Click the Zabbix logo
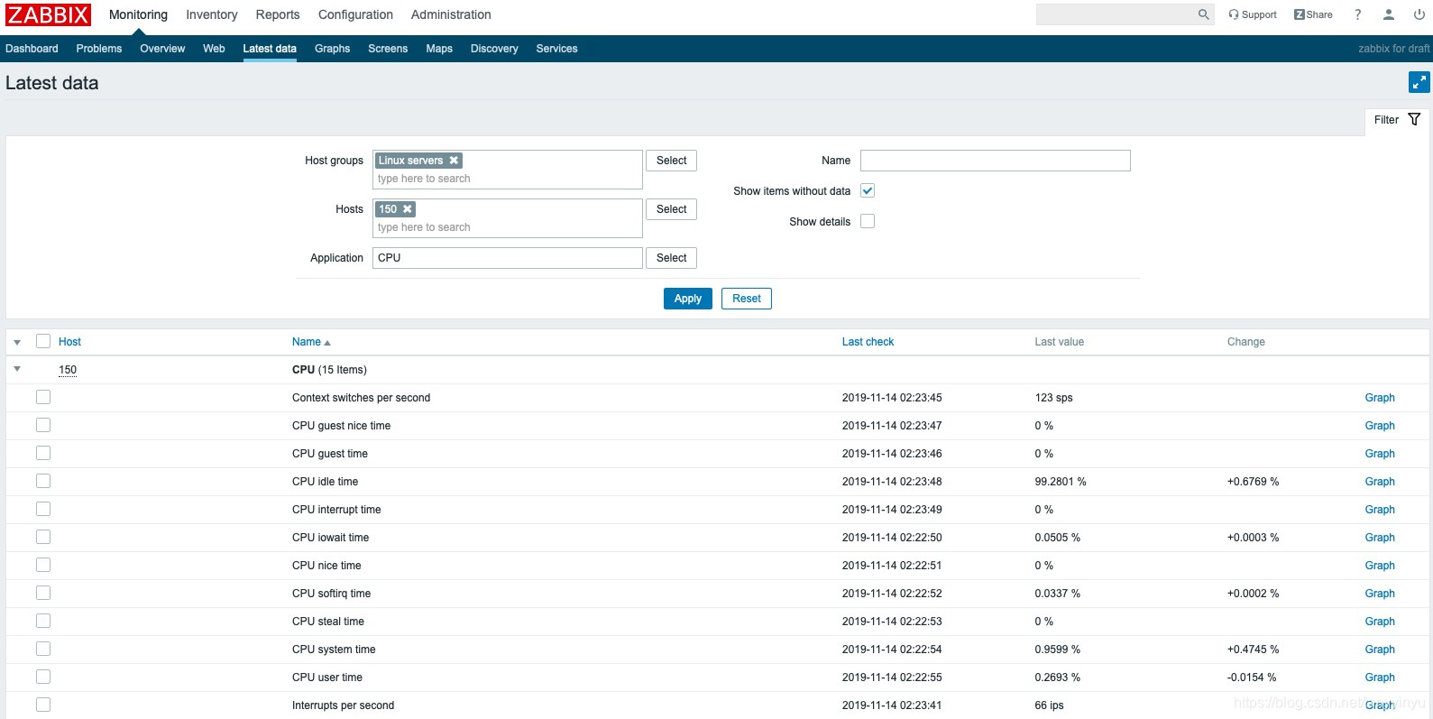Image resolution: width=1433 pixels, height=719 pixels. (49, 14)
